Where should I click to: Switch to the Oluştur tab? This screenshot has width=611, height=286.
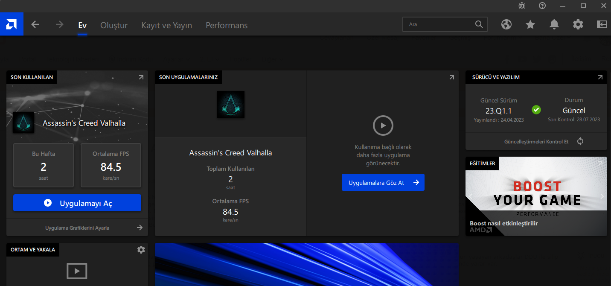[x=114, y=25]
